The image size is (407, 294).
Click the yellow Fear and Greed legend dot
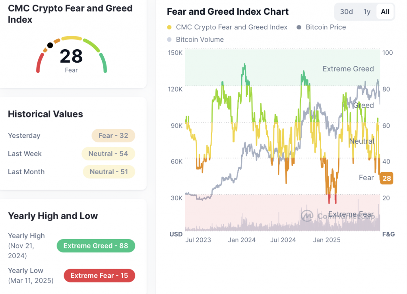coord(170,27)
